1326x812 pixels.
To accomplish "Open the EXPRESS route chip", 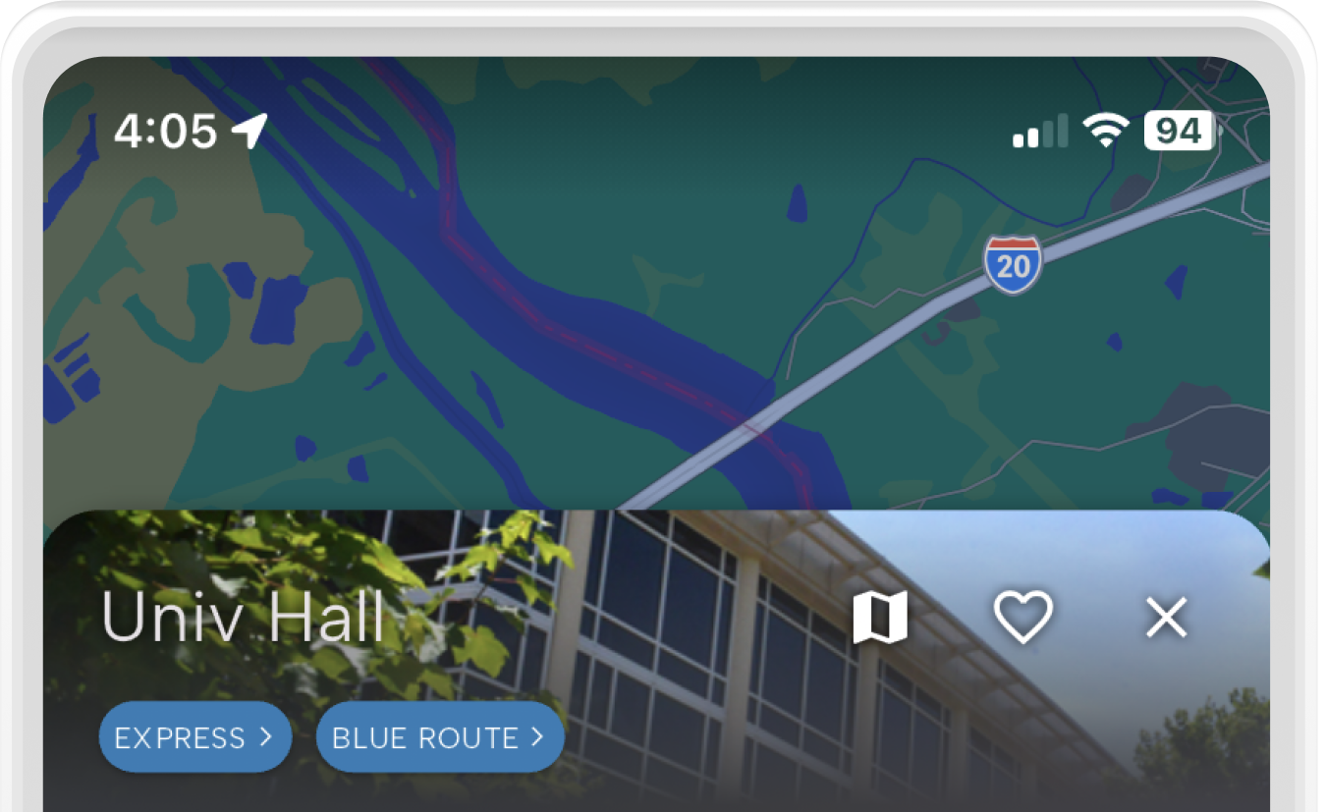I will coord(194,736).
